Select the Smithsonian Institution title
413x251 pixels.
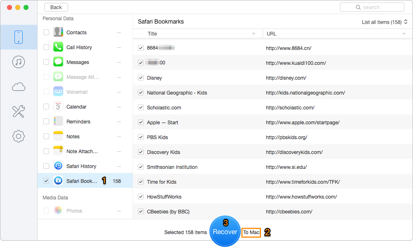click(x=172, y=167)
